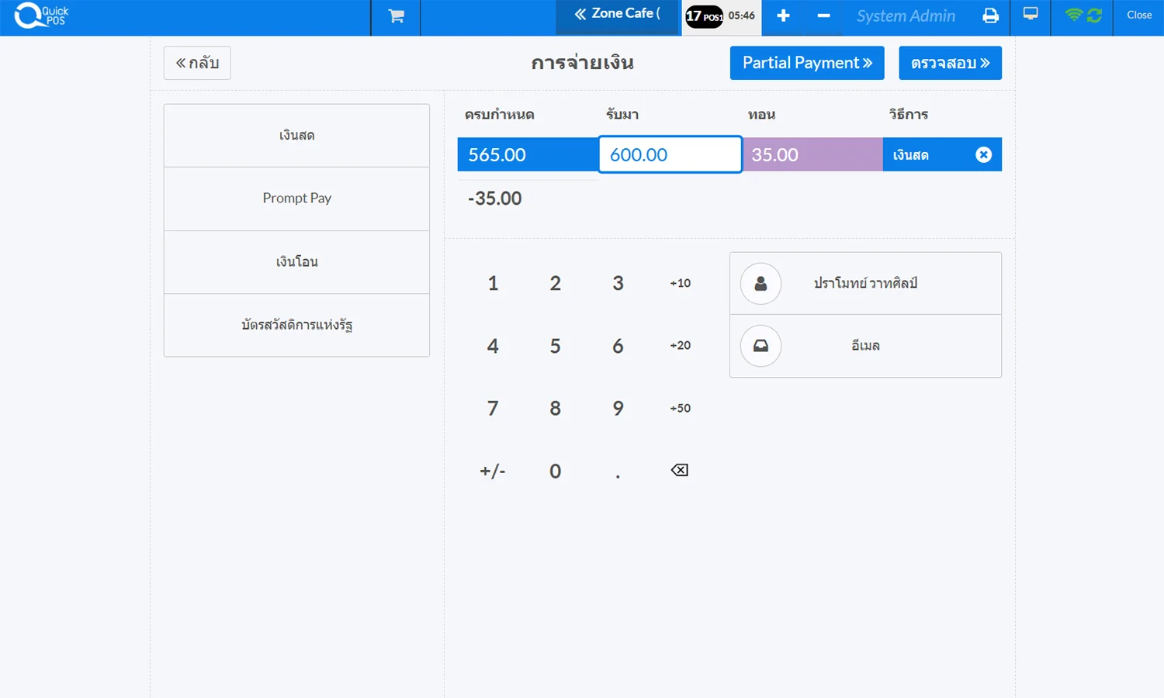The width and height of the screenshot is (1164, 698).
Task: Click the ตรวจสอบ validate button
Action: 950,63
